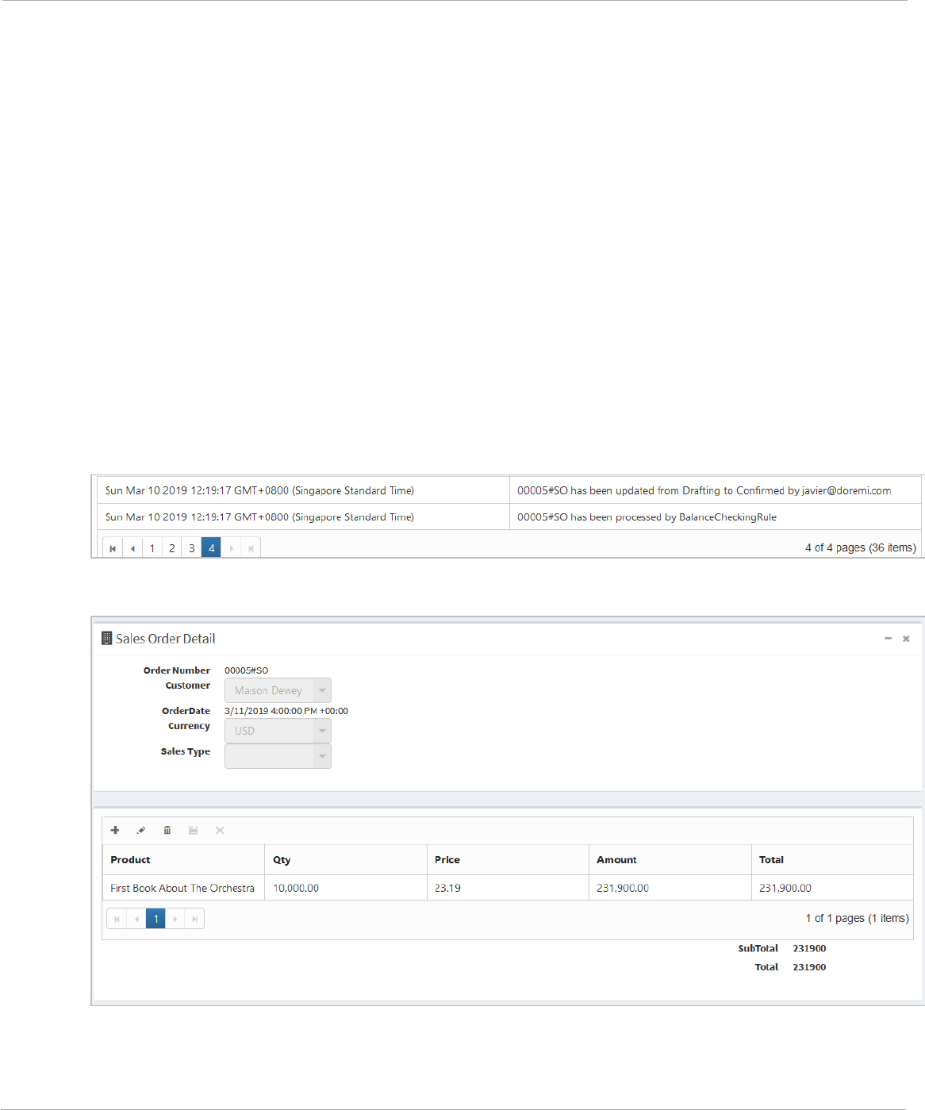Click the OrderDate value 3/11/2019 4:00:00 PM

pos(286,711)
